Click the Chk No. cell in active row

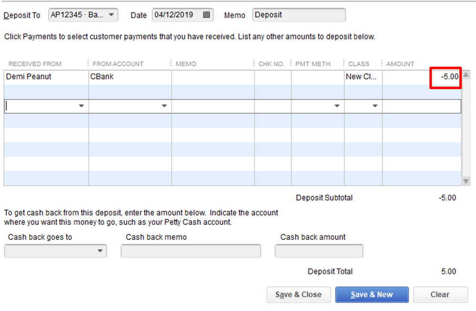pos(273,106)
